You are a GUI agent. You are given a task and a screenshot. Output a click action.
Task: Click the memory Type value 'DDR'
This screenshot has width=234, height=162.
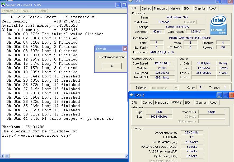tap(159, 112)
